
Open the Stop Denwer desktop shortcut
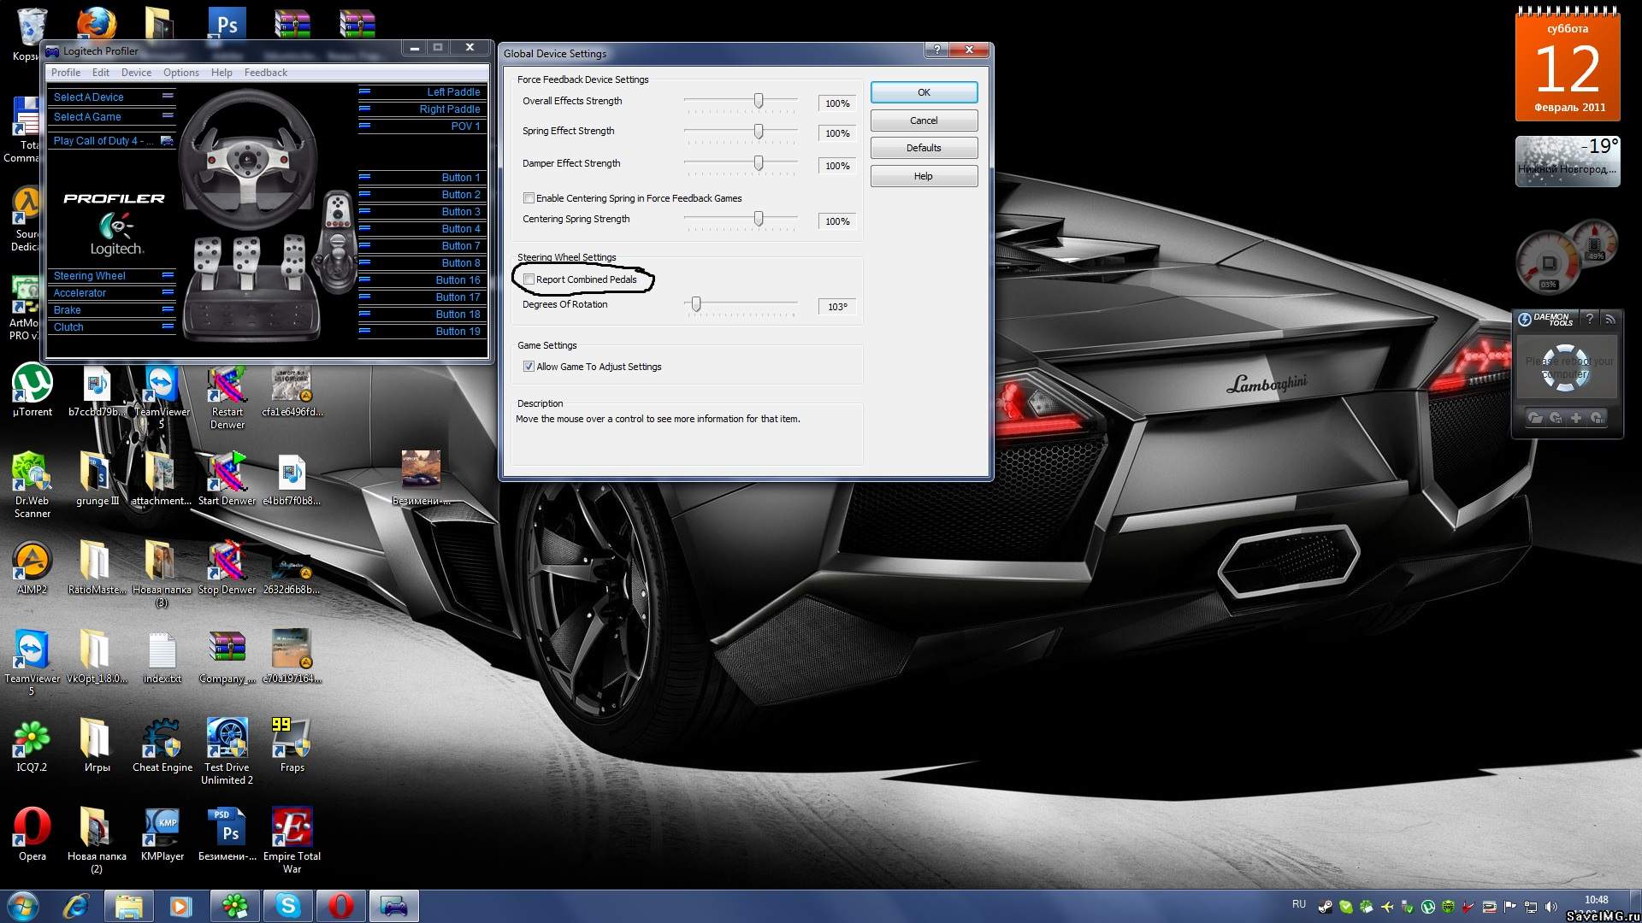click(x=227, y=567)
